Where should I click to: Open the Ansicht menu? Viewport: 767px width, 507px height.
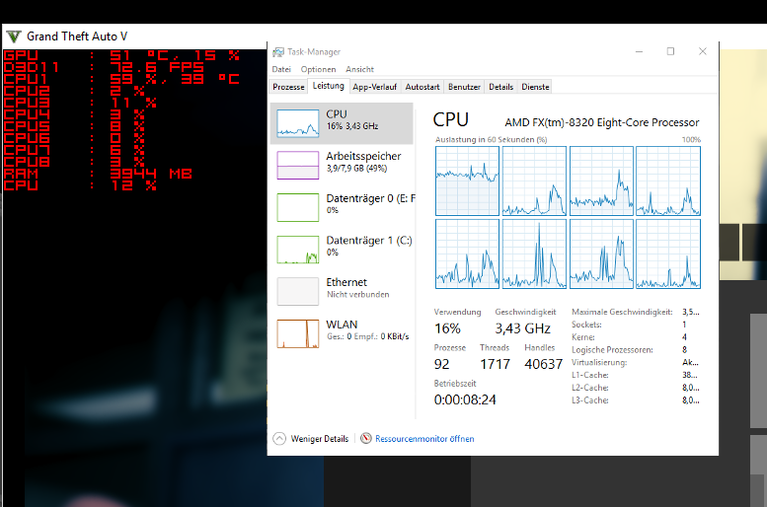[359, 69]
